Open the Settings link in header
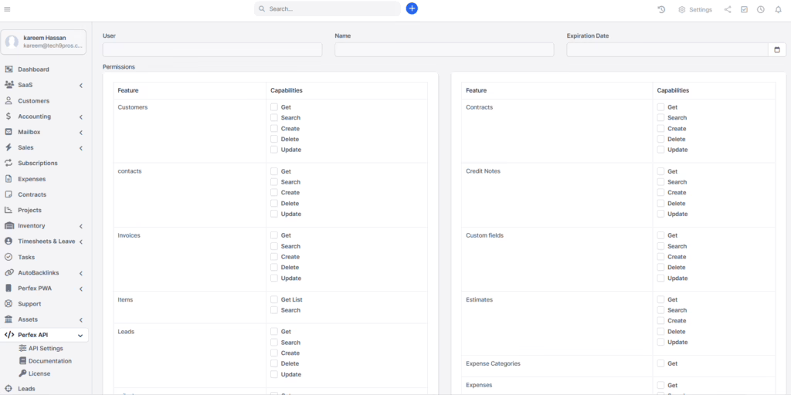The height and width of the screenshot is (395, 791). 695,10
